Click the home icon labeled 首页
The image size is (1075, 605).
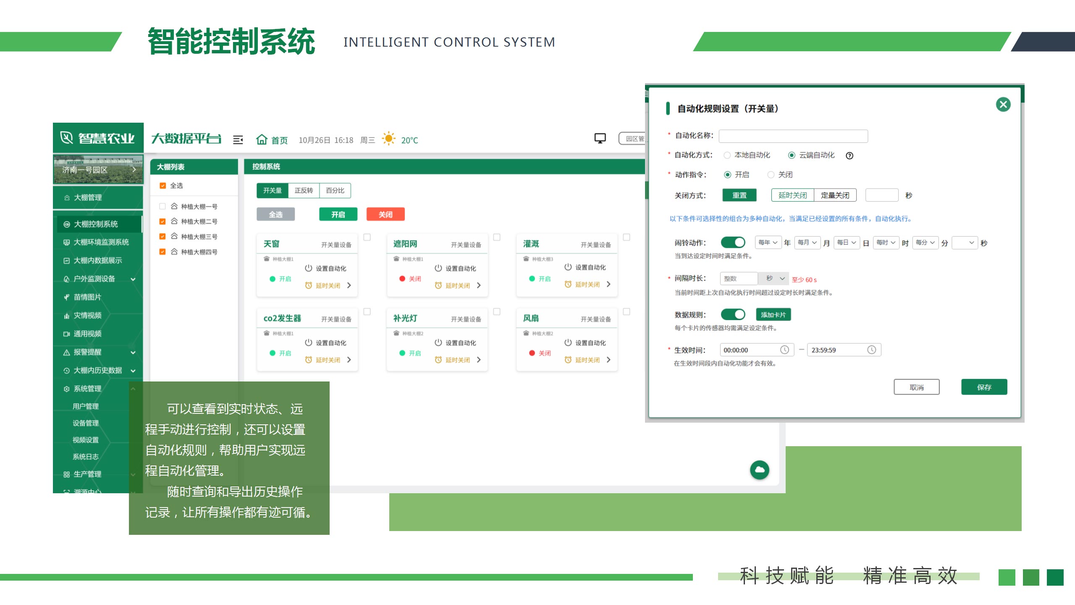pos(262,139)
